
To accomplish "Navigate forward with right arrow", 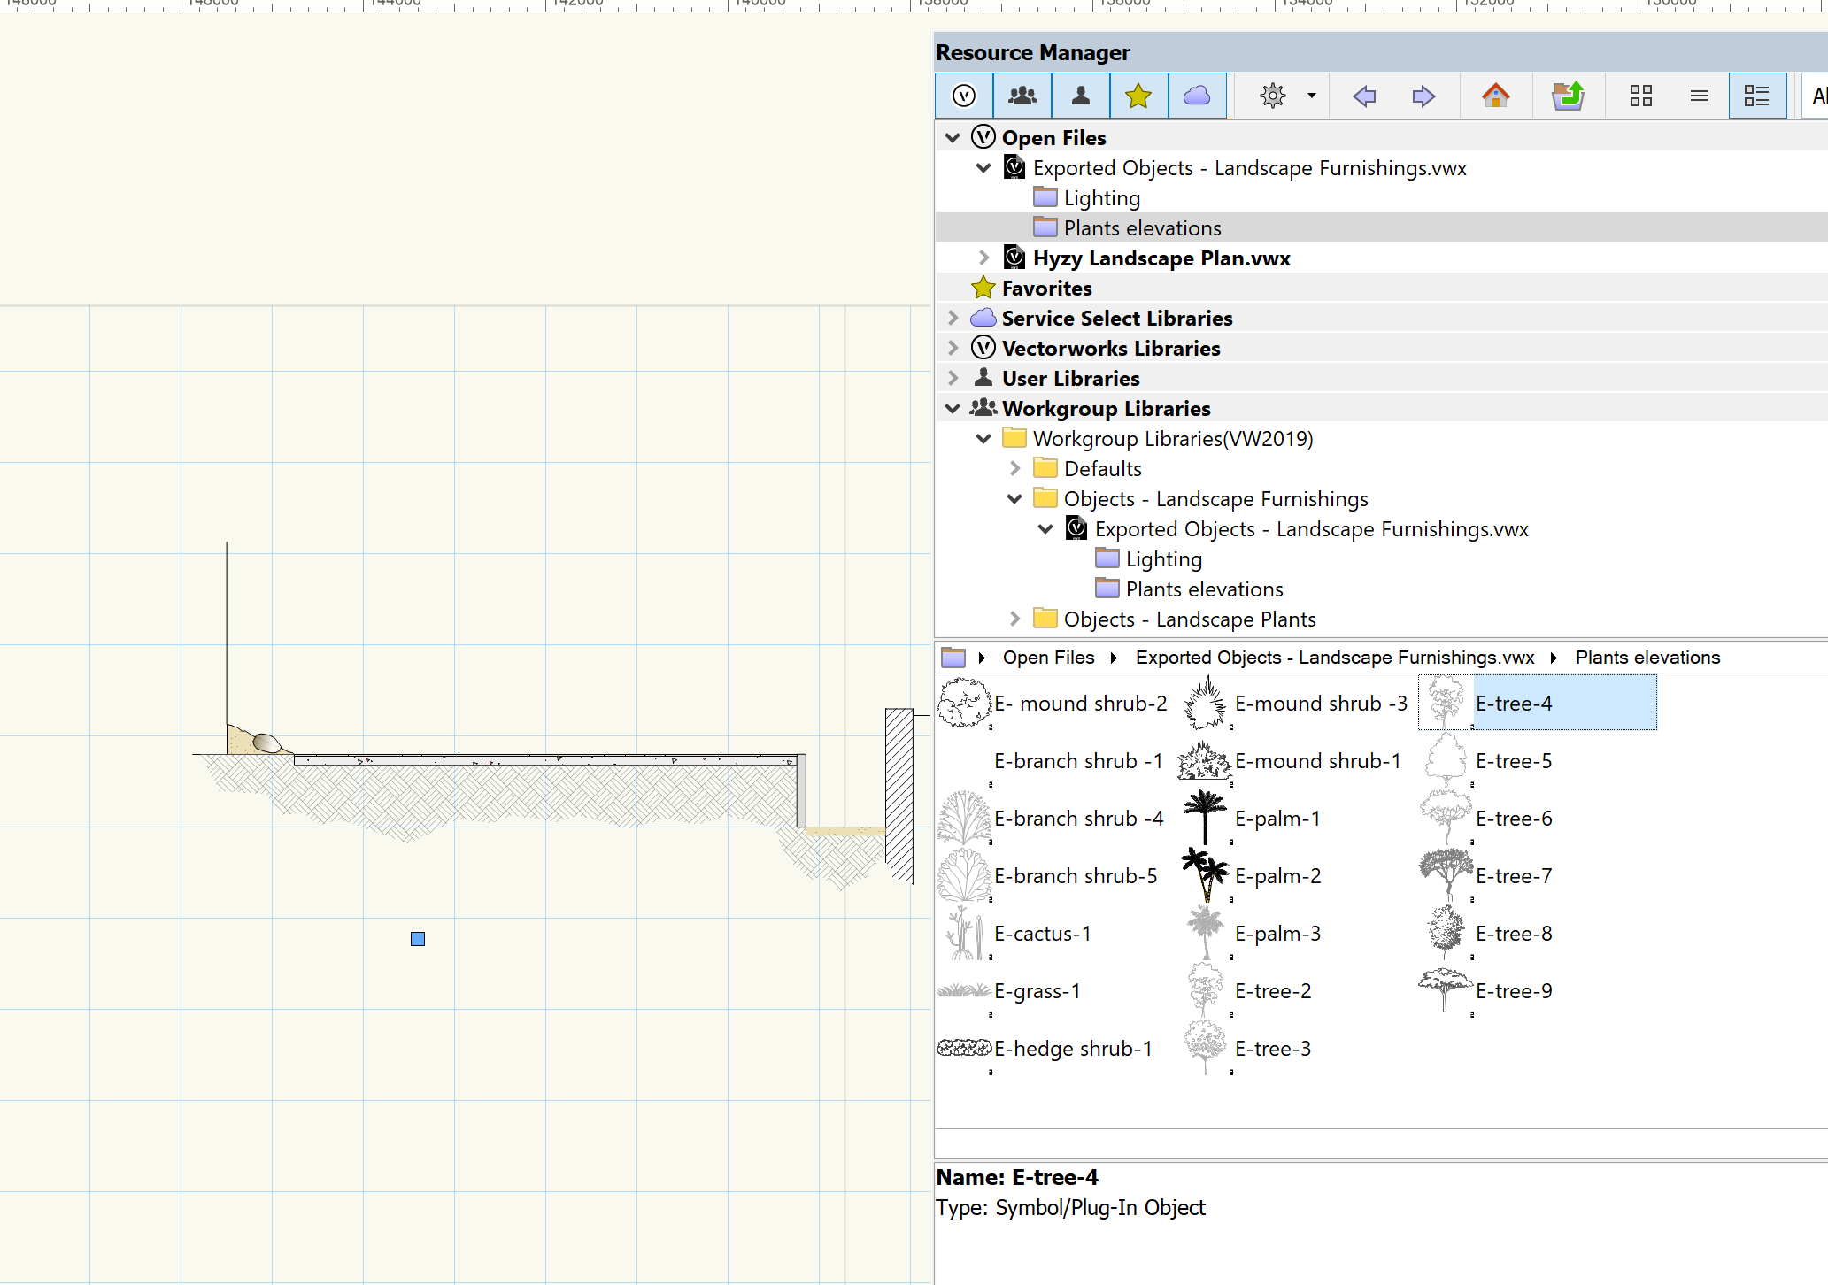I will 1423,96.
